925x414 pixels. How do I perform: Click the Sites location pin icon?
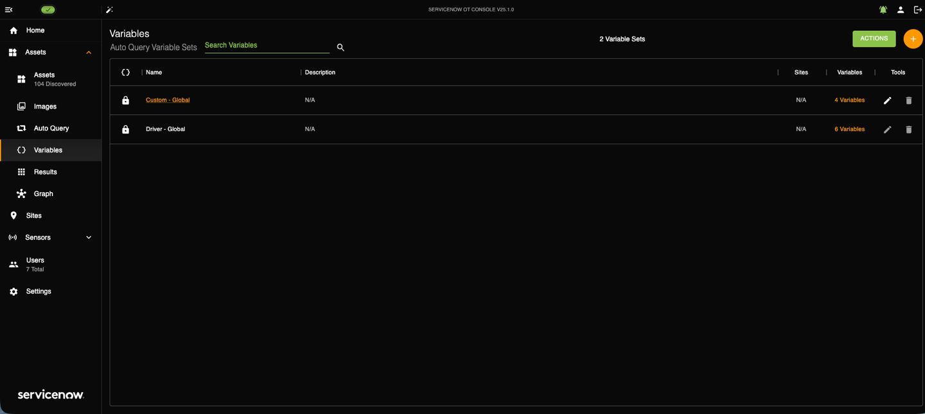(13, 216)
